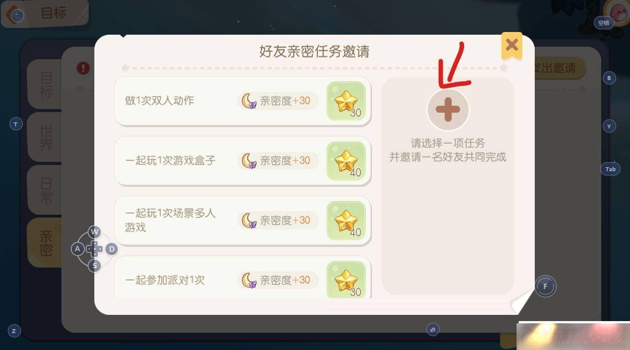This screenshot has height=350, width=630.
Task: Click the 发出邀请 button
Action: 559,68
